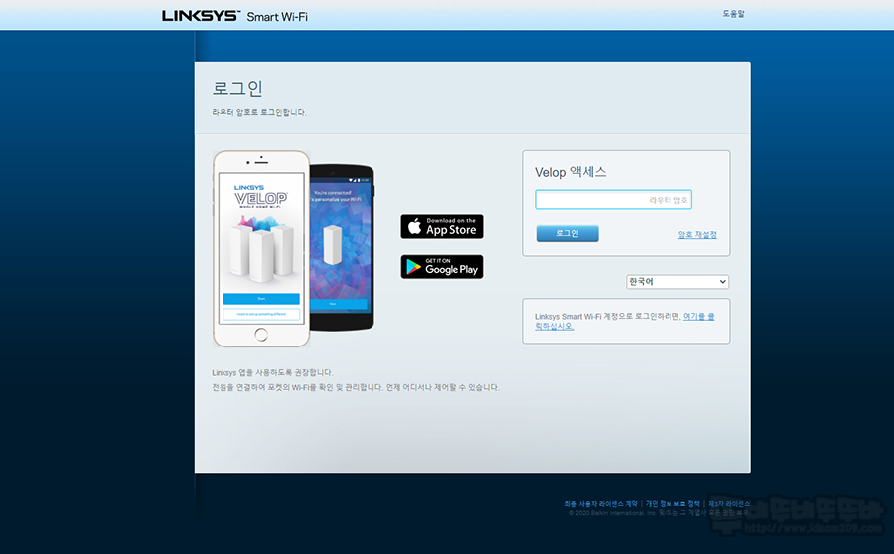Click the 로그인 page heading
Image resolution: width=894 pixels, height=554 pixels.
pos(237,88)
